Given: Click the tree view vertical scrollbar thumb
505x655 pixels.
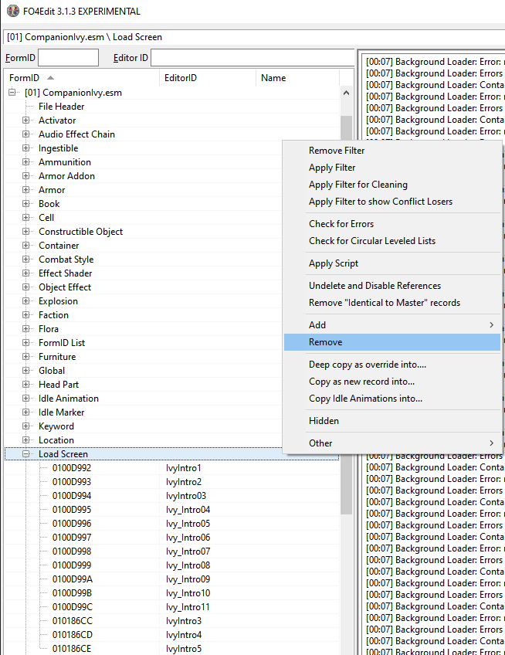Looking at the screenshot, I should click(x=346, y=315).
